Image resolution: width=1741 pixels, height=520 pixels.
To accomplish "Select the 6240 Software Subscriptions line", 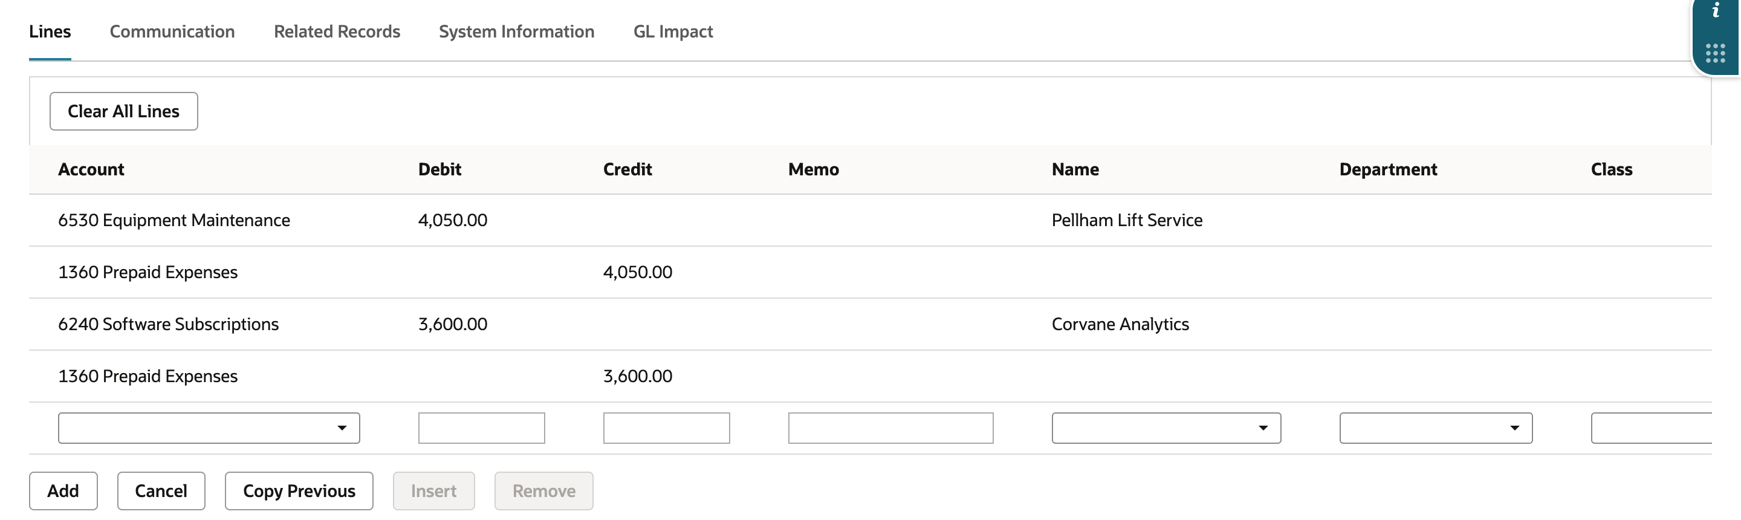I will [870, 325].
